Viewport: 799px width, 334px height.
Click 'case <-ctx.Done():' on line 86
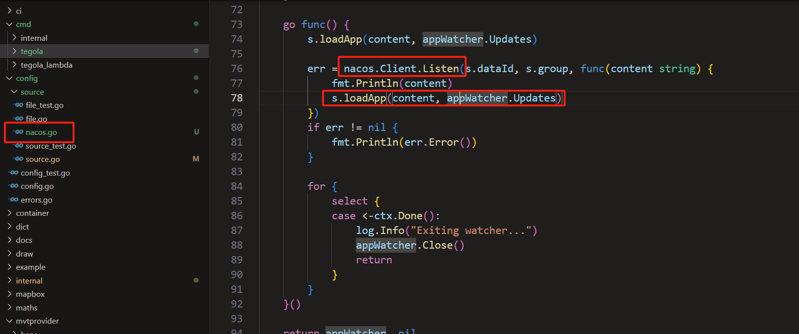tap(386, 216)
